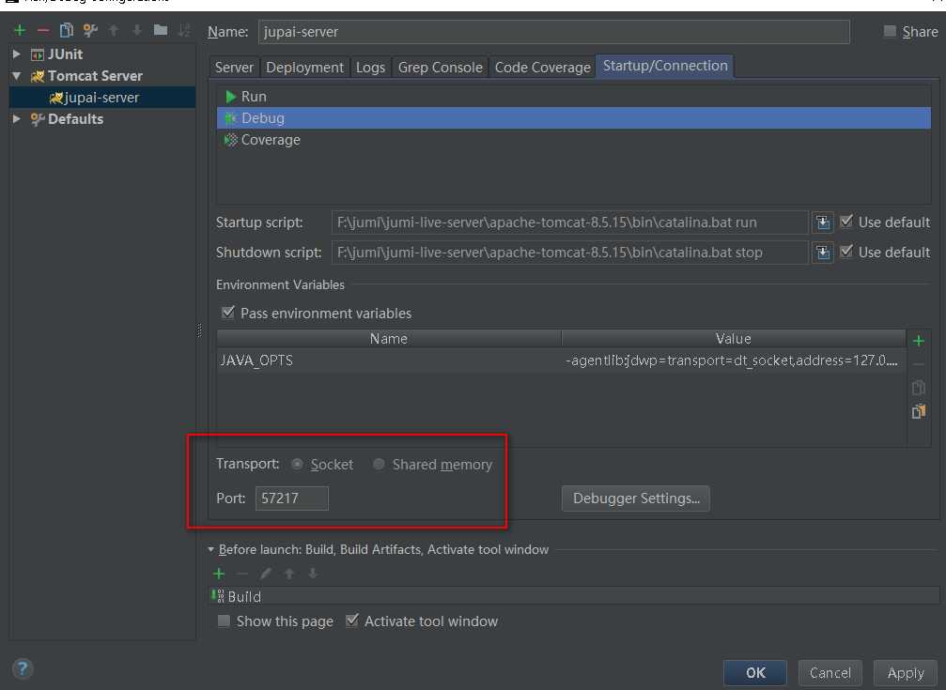
Task: Click the Name field containing jupai-server
Action: point(554,32)
